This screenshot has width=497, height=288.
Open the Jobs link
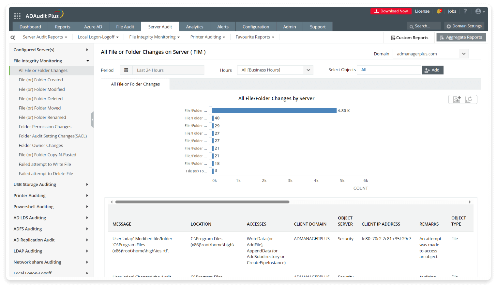pyautogui.click(x=452, y=11)
